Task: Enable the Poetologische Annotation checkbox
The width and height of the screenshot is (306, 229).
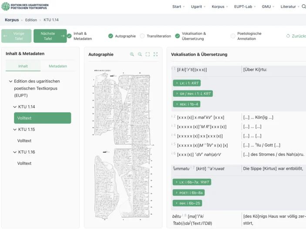Action: click(233, 36)
